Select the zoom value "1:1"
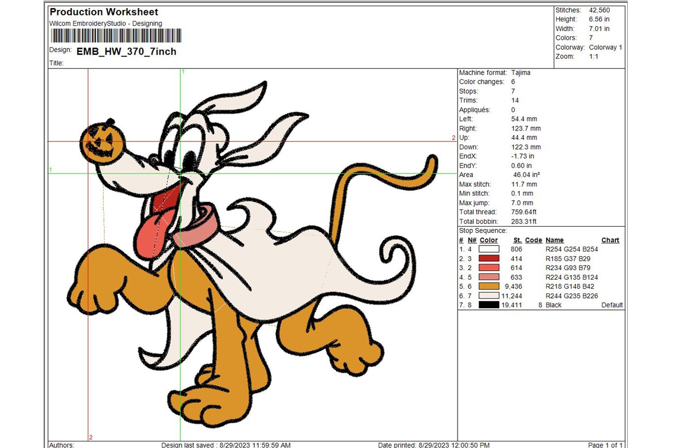The height and width of the screenshot is (448, 673). point(594,57)
